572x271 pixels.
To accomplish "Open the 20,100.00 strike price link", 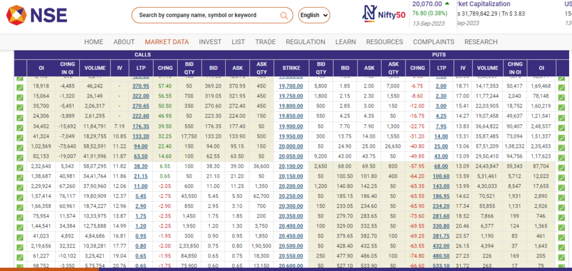I will [290, 166].
